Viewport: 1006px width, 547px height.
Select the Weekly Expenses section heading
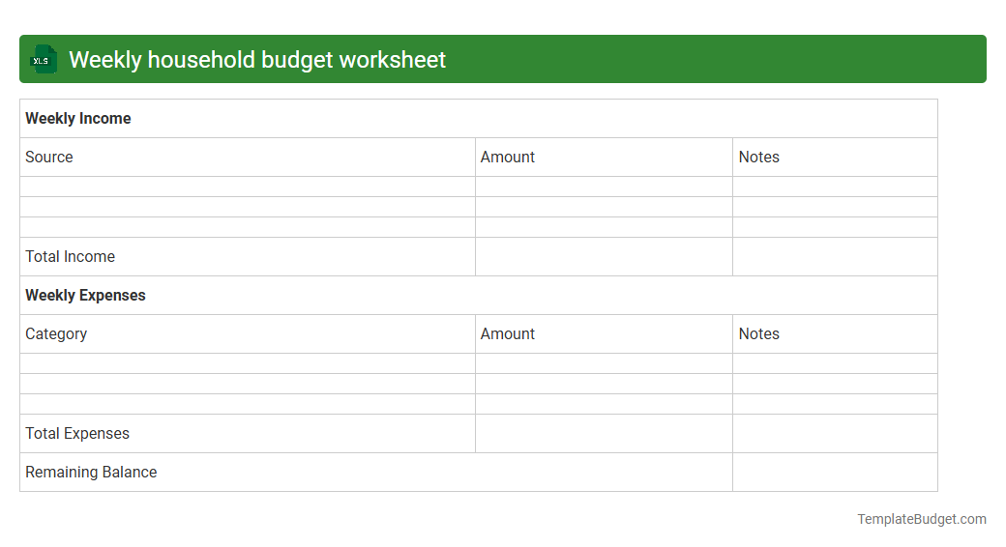click(x=85, y=296)
